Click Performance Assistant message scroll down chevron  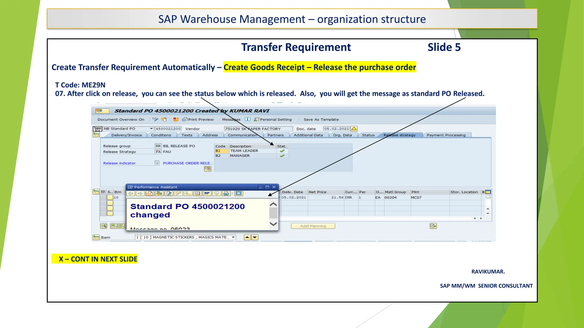click(273, 224)
